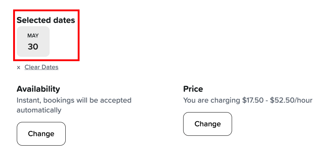Click the day number 30
Image resolution: width=324 pixels, height=158 pixels.
[x=33, y=47]
